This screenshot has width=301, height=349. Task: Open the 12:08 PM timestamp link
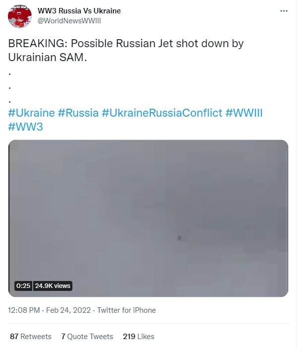(x=24, y=310)
